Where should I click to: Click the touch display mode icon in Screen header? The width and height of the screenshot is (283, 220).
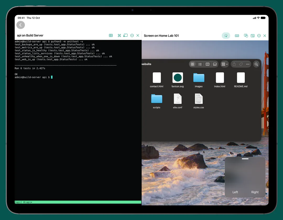246,36
